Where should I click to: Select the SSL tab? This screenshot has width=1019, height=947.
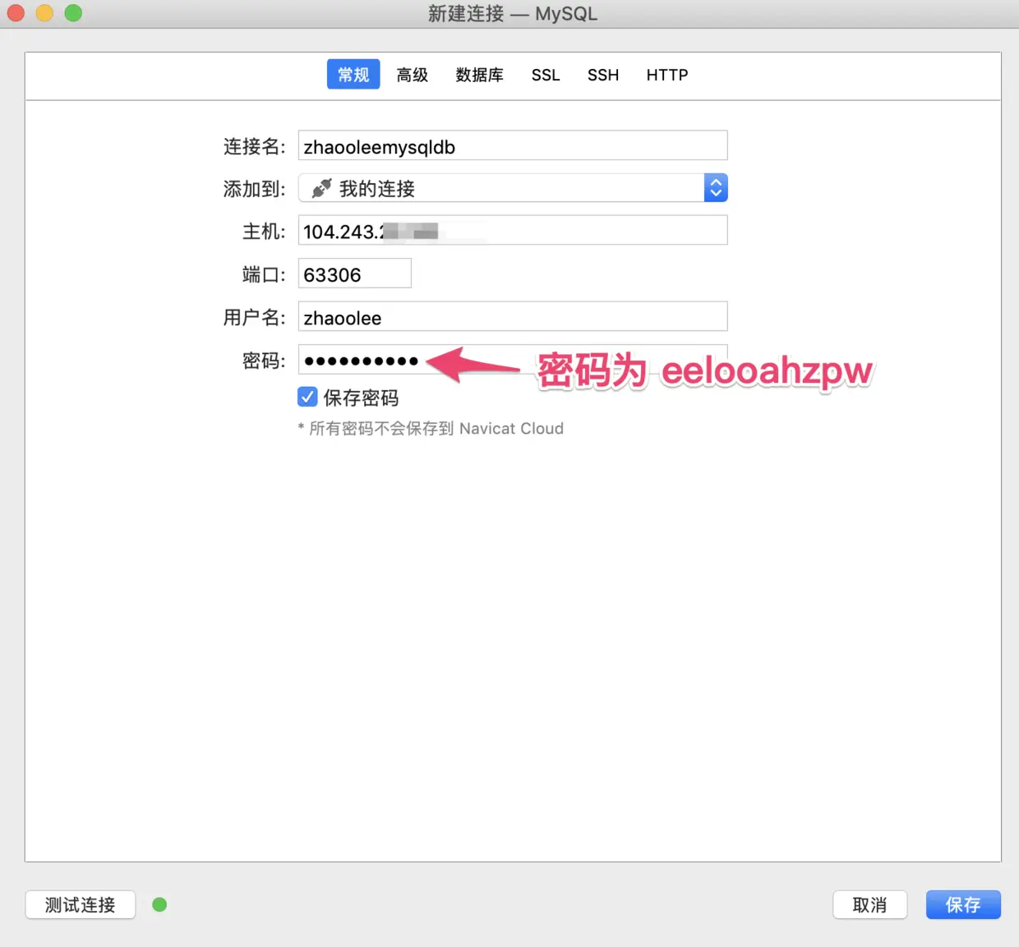pyautogui.click(x=546, y=75)
